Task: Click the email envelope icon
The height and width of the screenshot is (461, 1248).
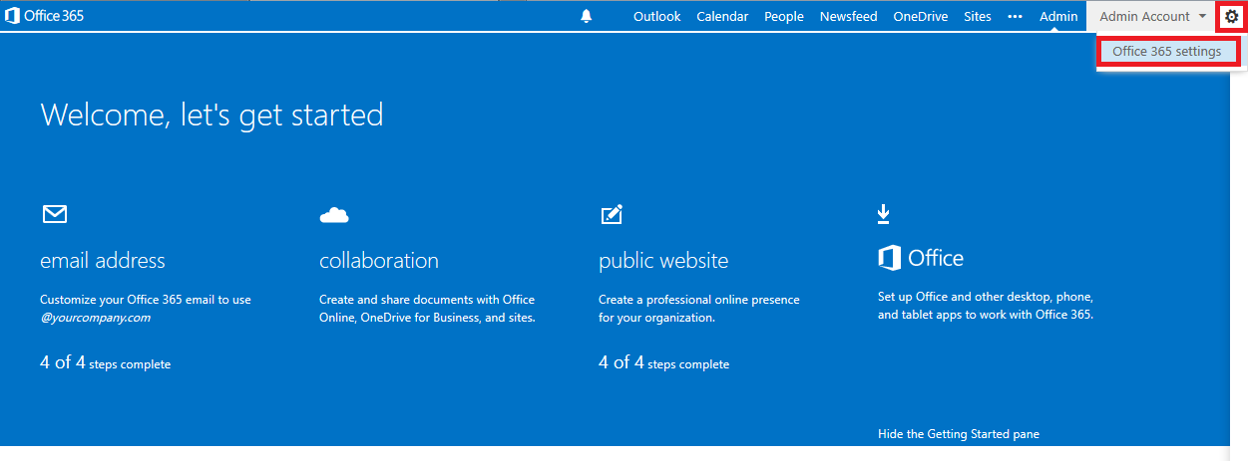Action: click(54, 214)
